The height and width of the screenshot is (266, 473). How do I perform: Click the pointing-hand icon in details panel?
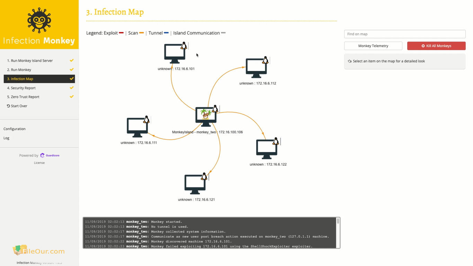coord(350,61)
